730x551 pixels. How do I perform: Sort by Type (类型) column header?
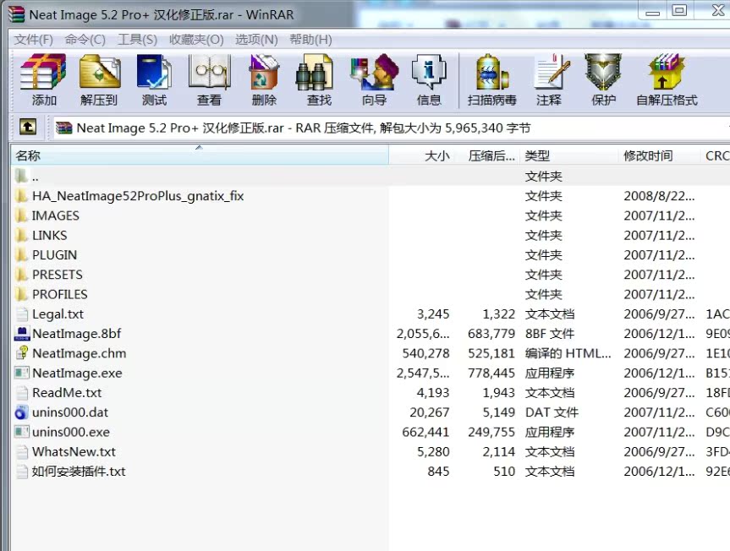coord(569,155)
